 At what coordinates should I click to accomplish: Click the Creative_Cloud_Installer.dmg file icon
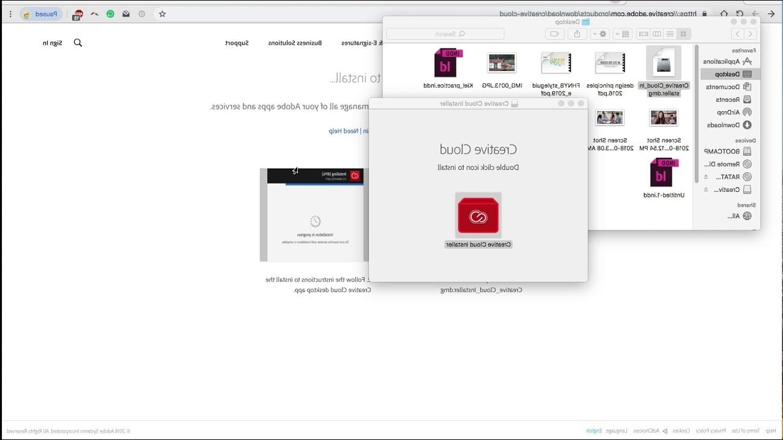[663, 63]
